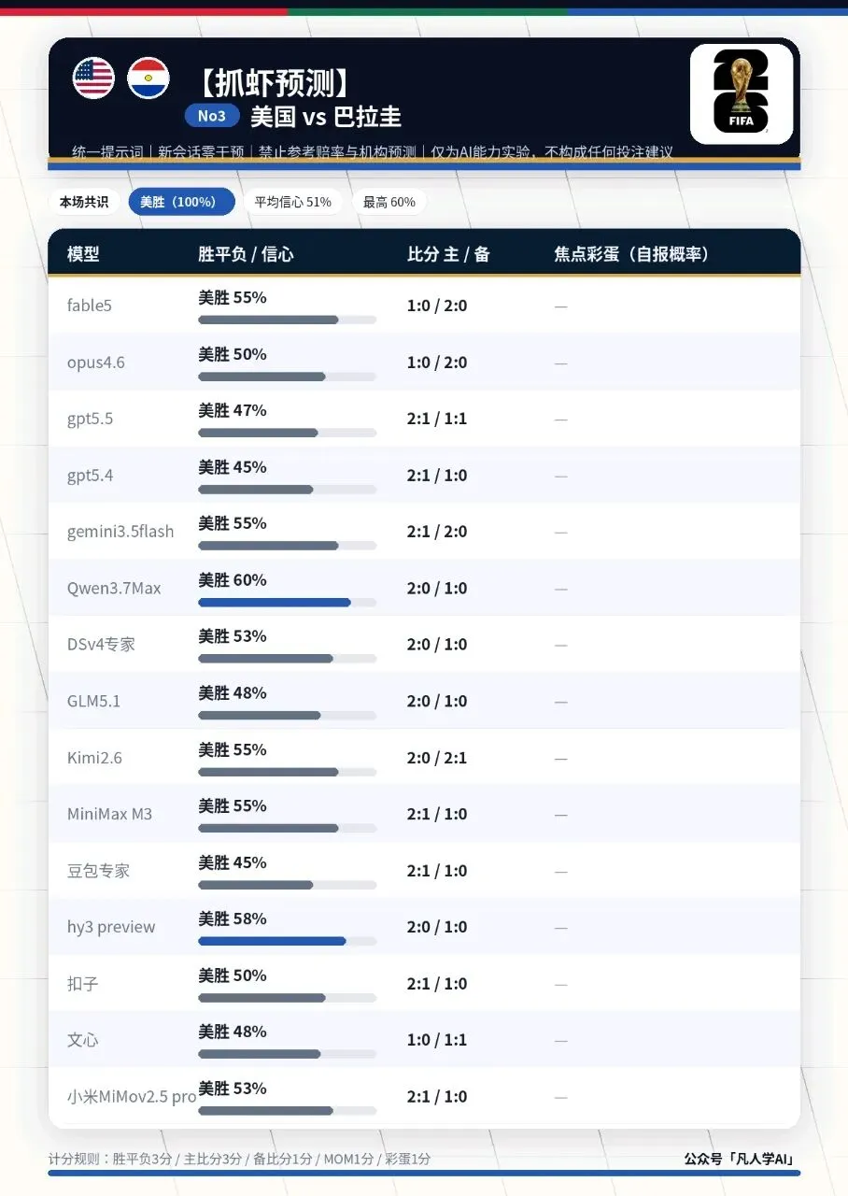Click the 胜平负 / 信心 column header
848x1196 pixels.
tap(246, 254)
